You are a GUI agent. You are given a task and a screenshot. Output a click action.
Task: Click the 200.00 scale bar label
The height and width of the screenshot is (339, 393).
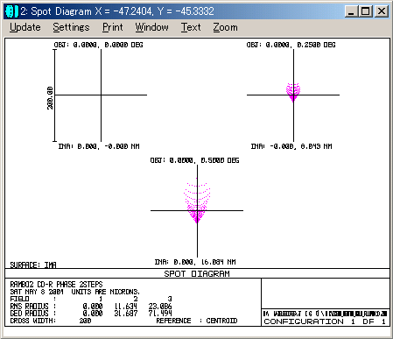coord(50,98)
